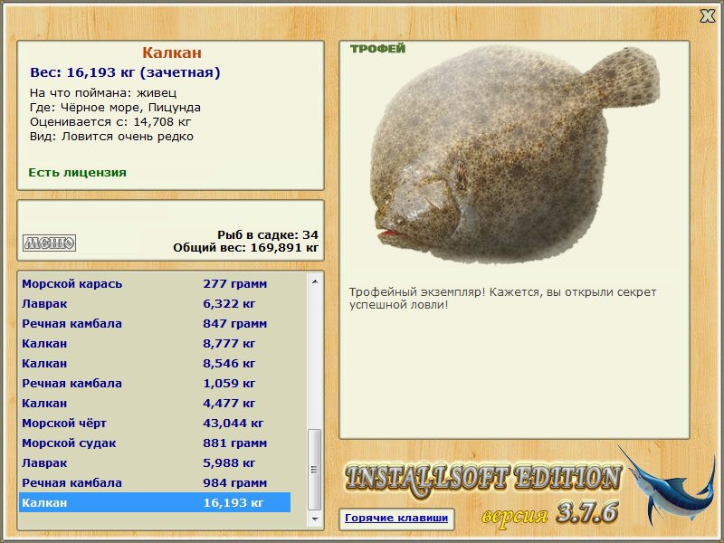Select the Морской чёрт 43,044 кг row

click(x=155, y=423)
